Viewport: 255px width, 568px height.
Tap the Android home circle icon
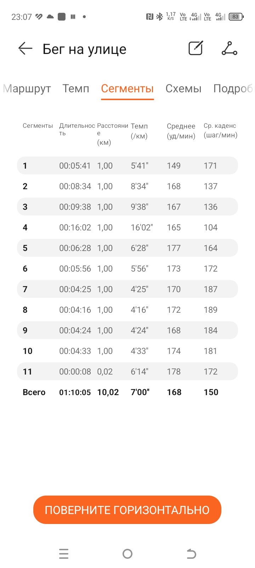coord(127,554)
